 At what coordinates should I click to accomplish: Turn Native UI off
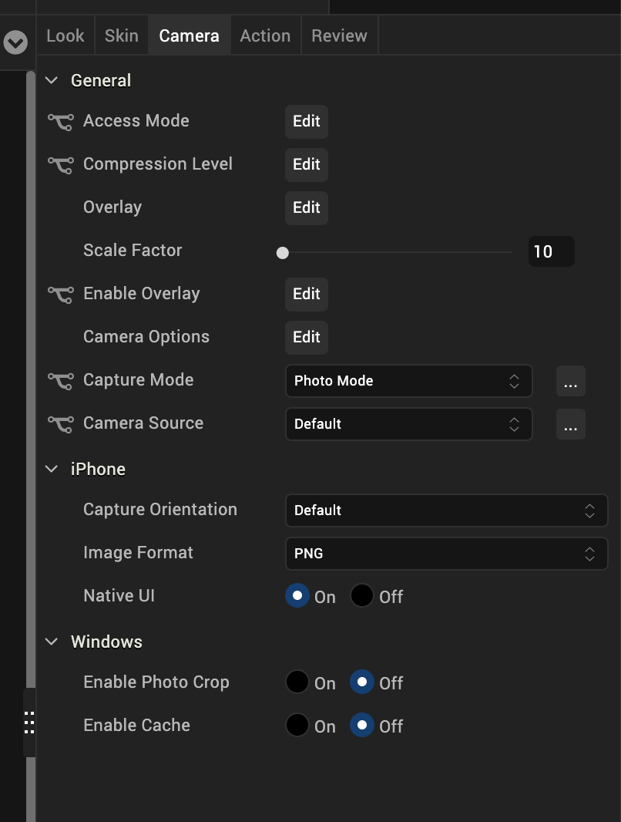point(362,596)
